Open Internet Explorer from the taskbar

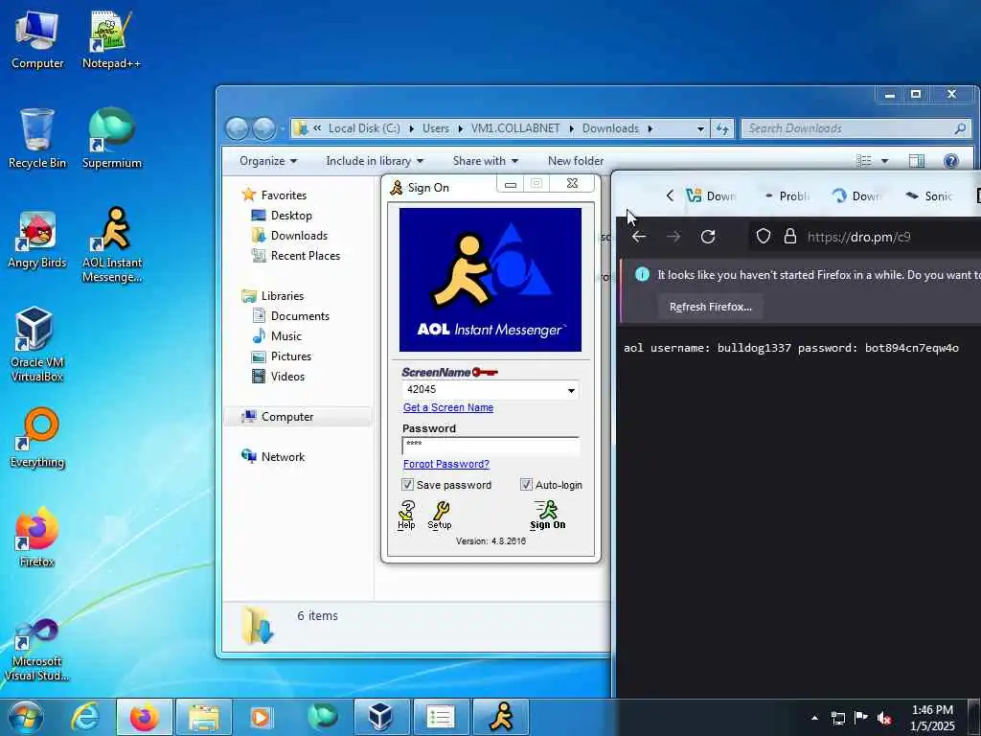(85, 717)
